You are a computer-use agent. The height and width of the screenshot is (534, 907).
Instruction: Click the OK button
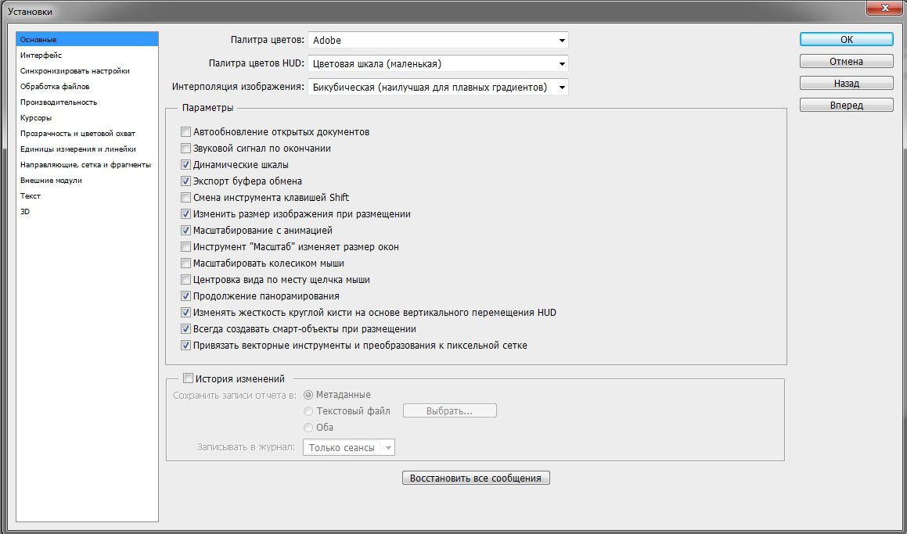846,40
